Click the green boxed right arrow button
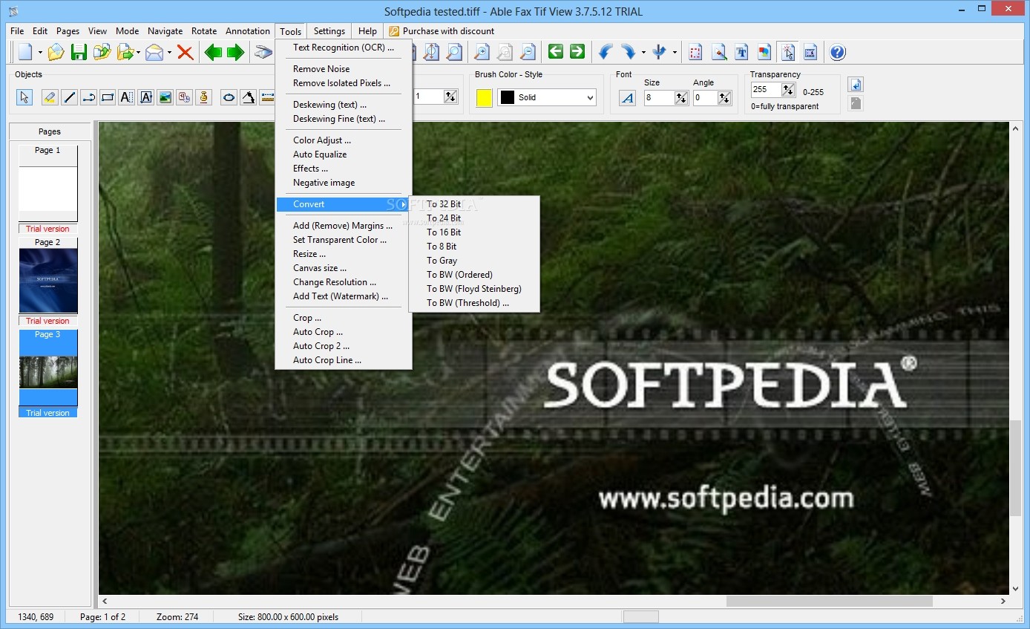The image size is (1030, 629). tap(577, 51)
